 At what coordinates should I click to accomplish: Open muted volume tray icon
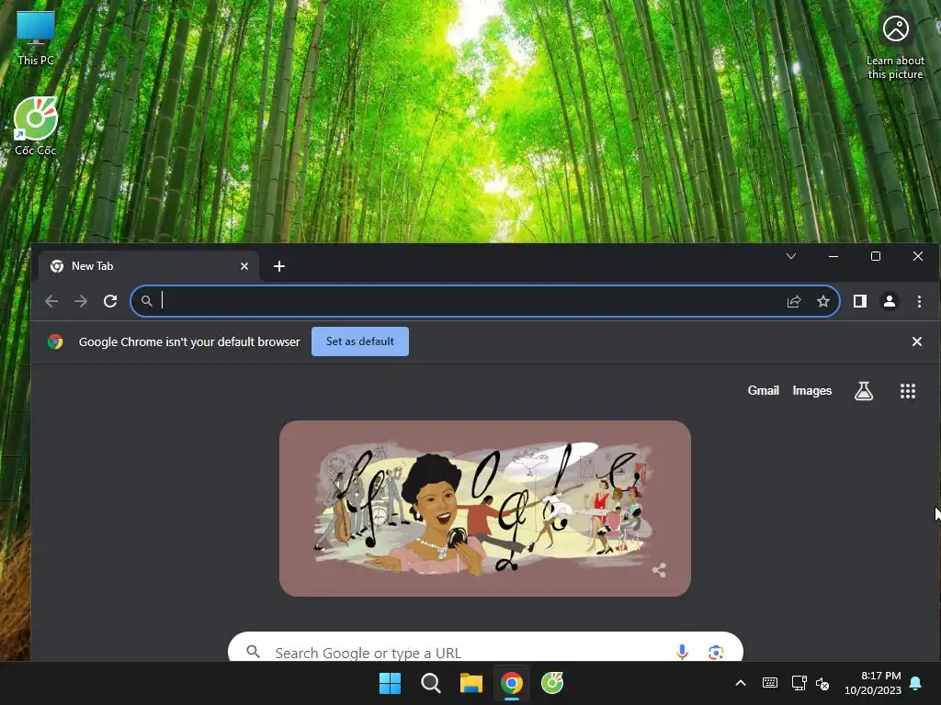click(x=822, y=683)
